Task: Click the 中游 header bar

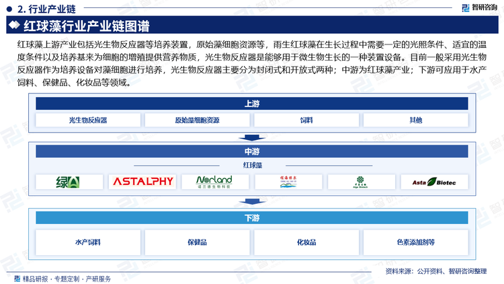Action: pyautogui.click(x=252, y=151)
